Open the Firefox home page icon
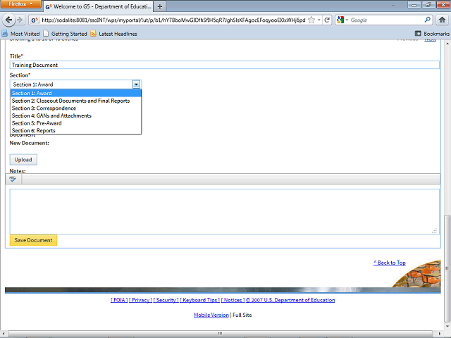 (442, 20)
